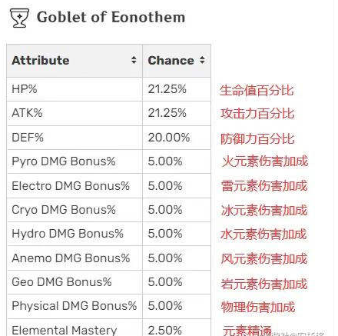The height and width of the screenshot is (336, 338).
Task: Click the Cryo DMG Bonus% row
Action: coord(109,210)
